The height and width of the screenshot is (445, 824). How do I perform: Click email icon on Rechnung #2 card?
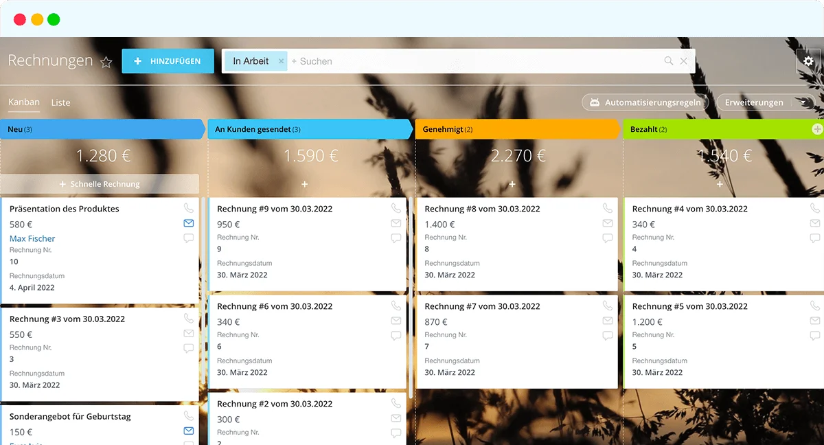click(396, 418)
